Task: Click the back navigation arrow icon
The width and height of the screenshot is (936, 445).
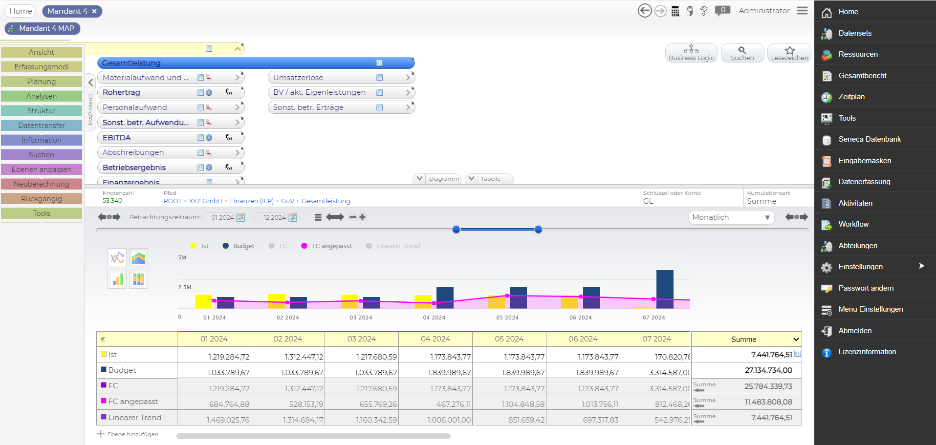Action: 645,11
